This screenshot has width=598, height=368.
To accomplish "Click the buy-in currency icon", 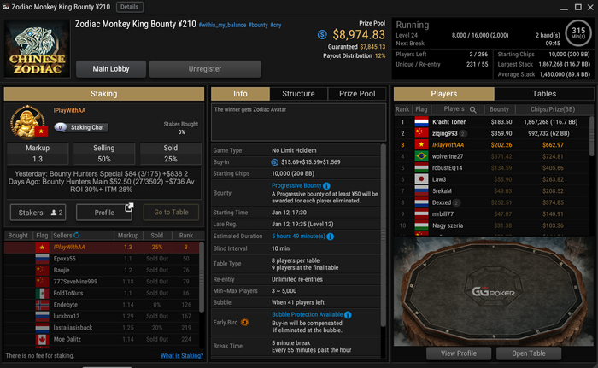I will (274, 162).
